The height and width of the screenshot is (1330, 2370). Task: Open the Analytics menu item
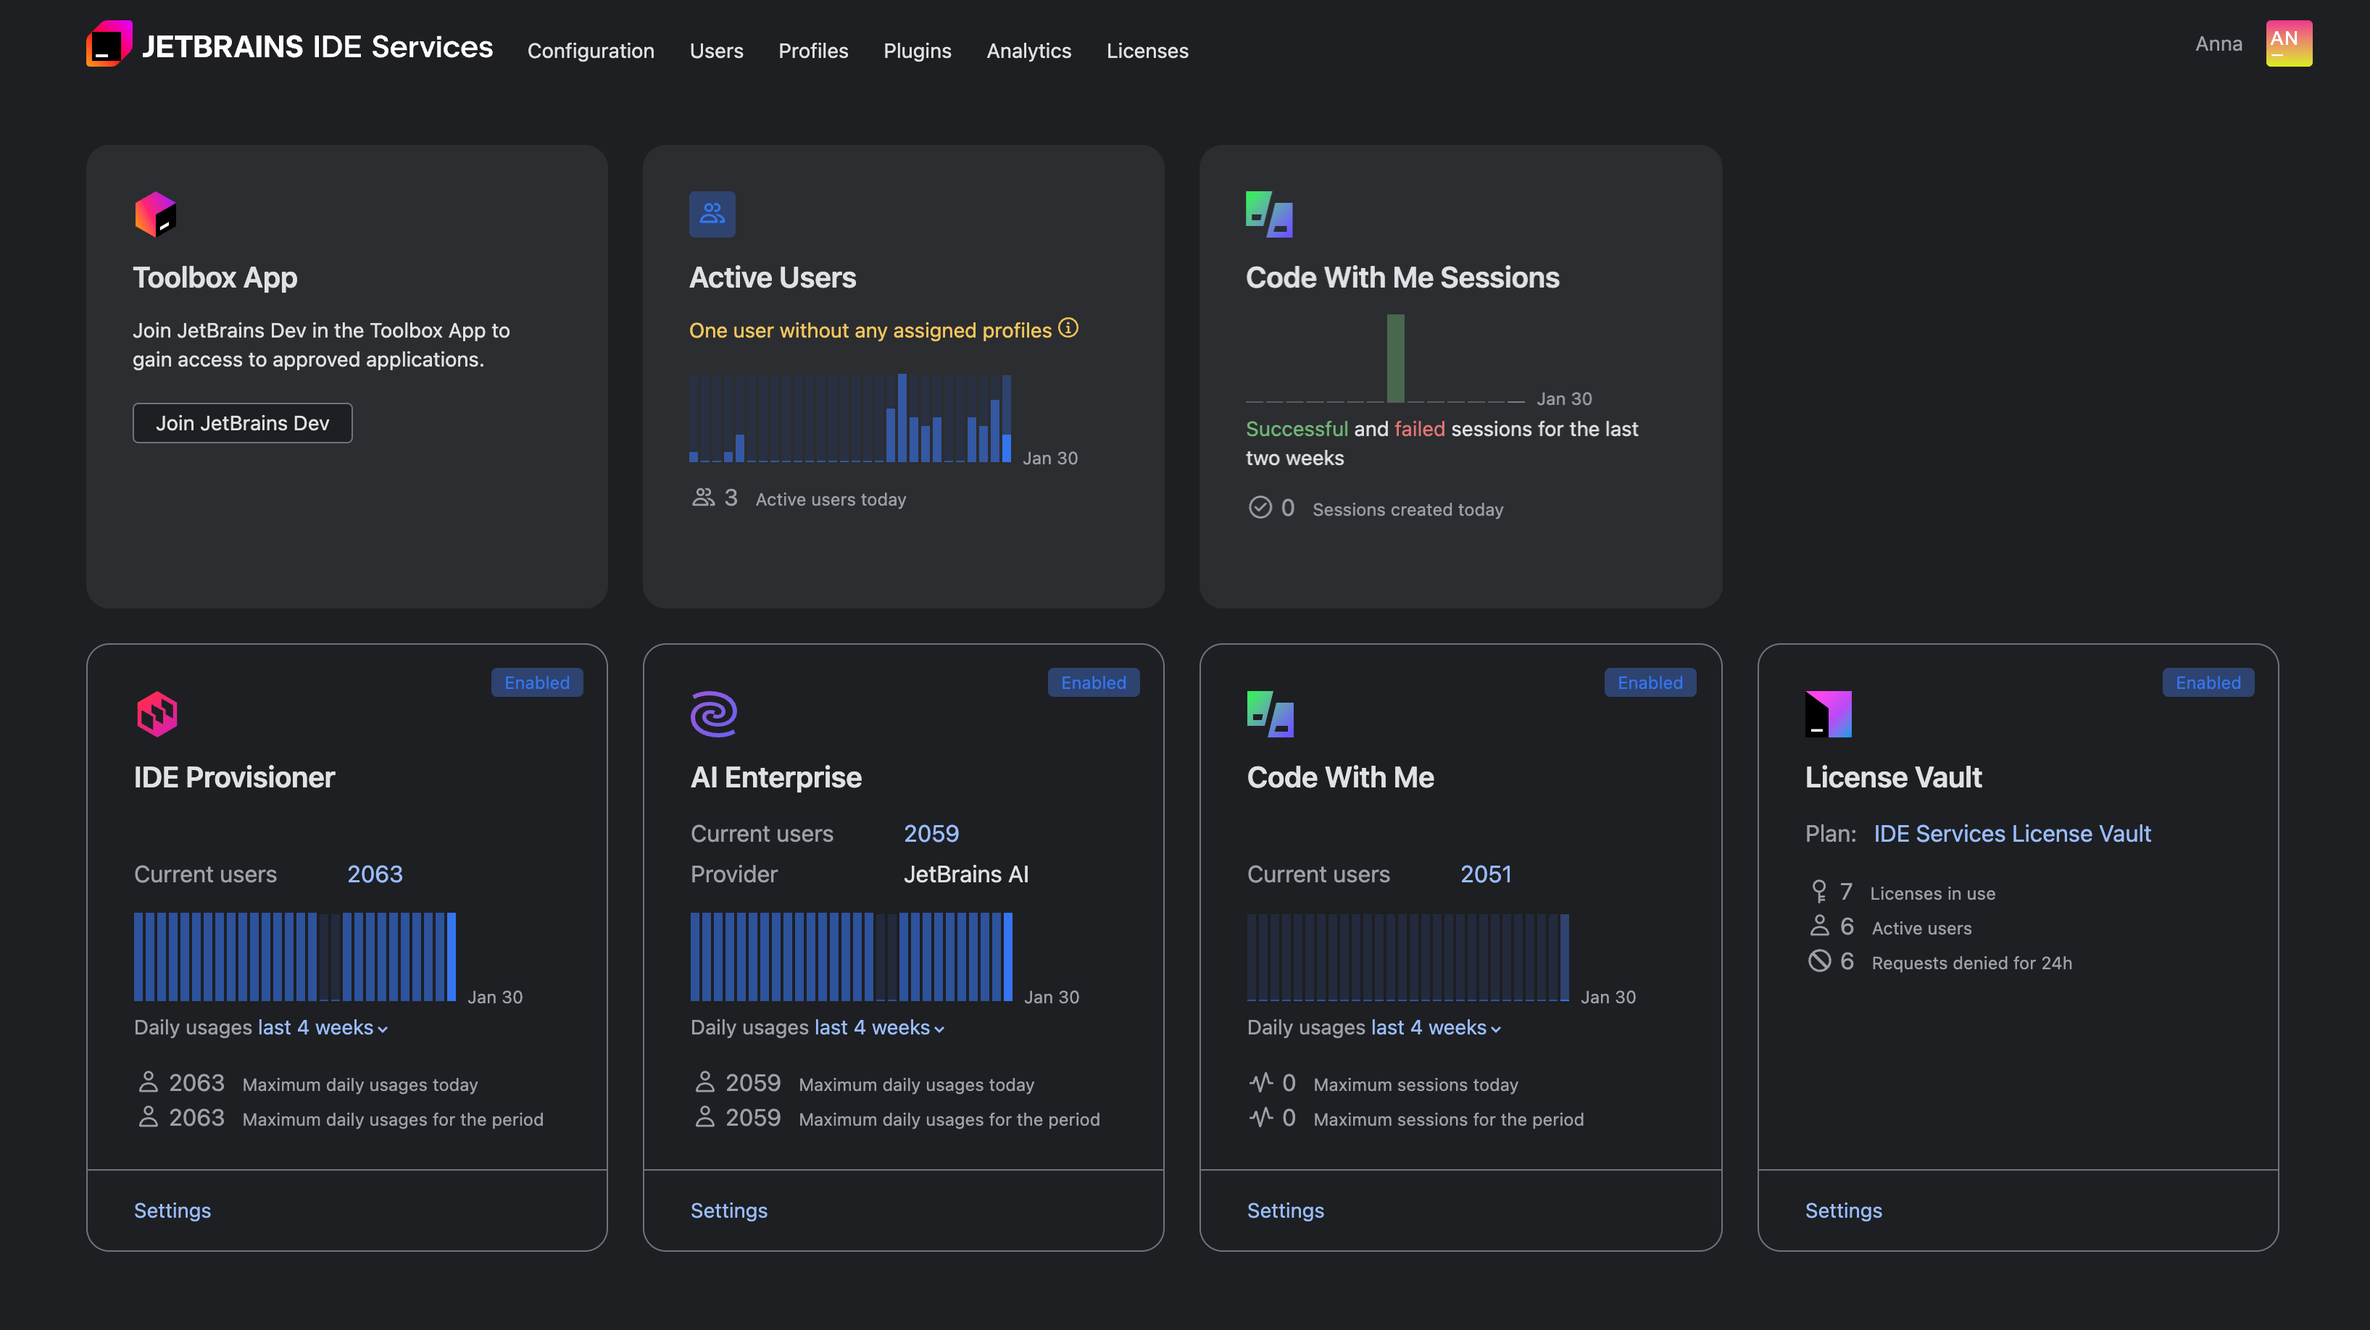pos(1028,51)
